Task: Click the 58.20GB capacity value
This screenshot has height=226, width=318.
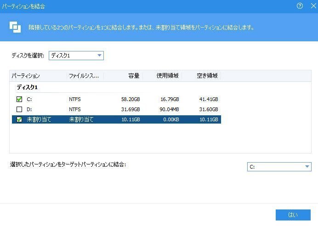Action: pyautogui.click(x=131, y=99)
